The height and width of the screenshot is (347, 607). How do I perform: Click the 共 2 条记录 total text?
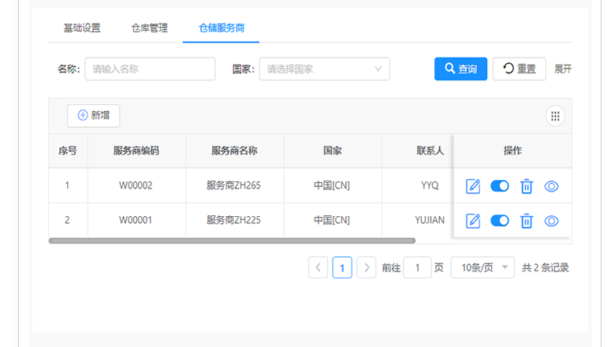(545, 267)
